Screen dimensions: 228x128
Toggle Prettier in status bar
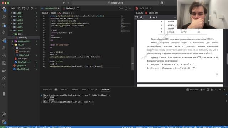[216, 127]
